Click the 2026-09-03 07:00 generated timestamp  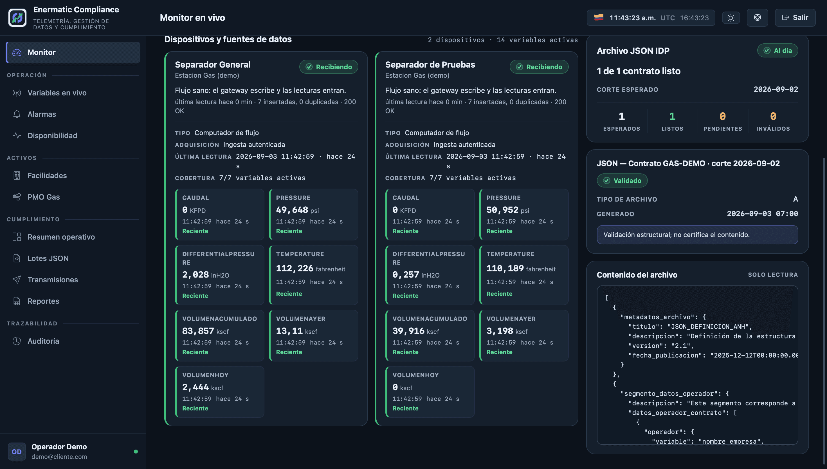762,214
